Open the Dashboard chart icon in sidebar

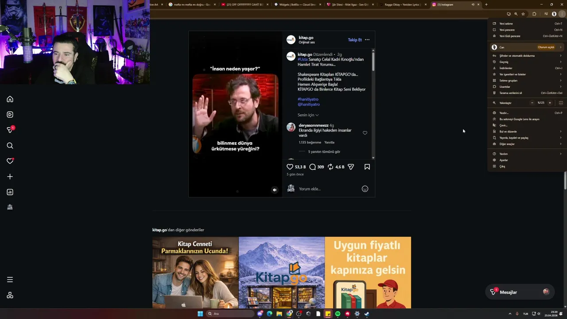[x=10, y=192]
